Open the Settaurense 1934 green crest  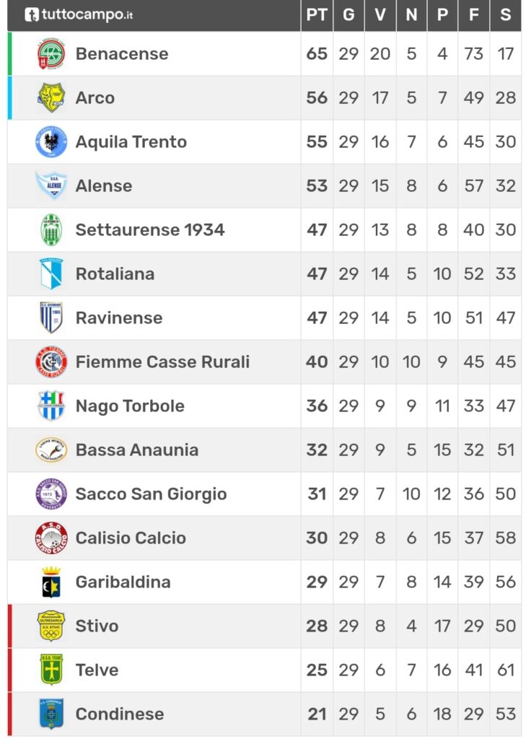tap(51, 229)
